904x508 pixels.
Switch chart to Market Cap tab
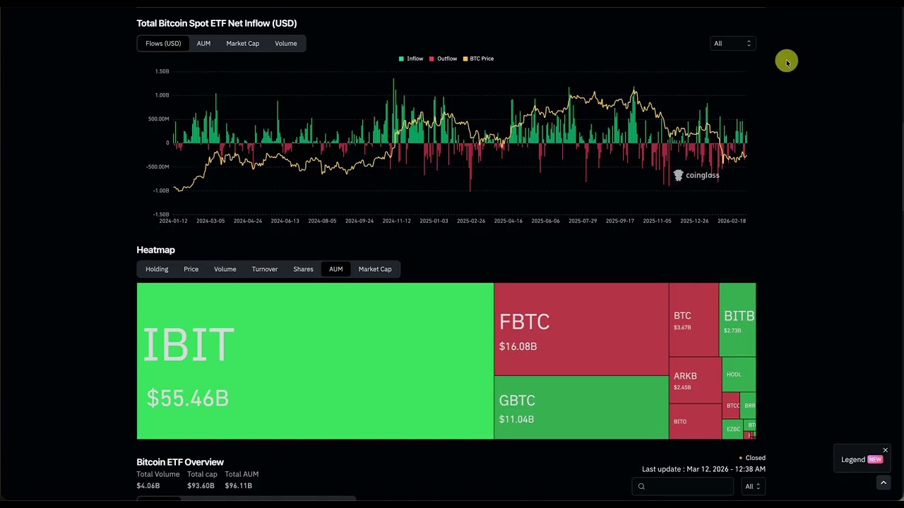(242, 44)
